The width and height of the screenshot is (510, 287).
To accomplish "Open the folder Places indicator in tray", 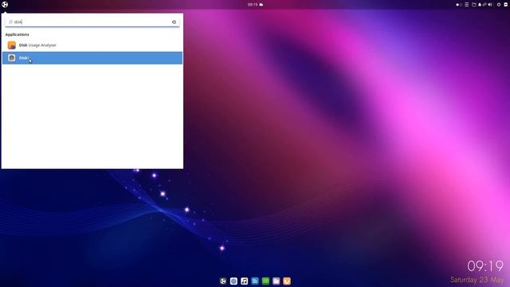I will coord(474,5).
